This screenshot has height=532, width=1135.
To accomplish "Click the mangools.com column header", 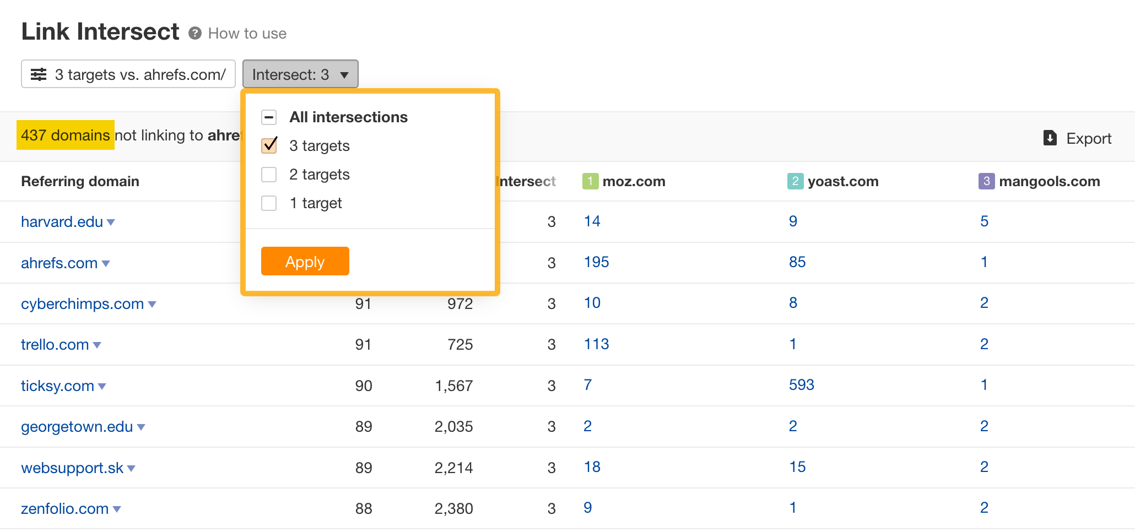I will 1049,181.
